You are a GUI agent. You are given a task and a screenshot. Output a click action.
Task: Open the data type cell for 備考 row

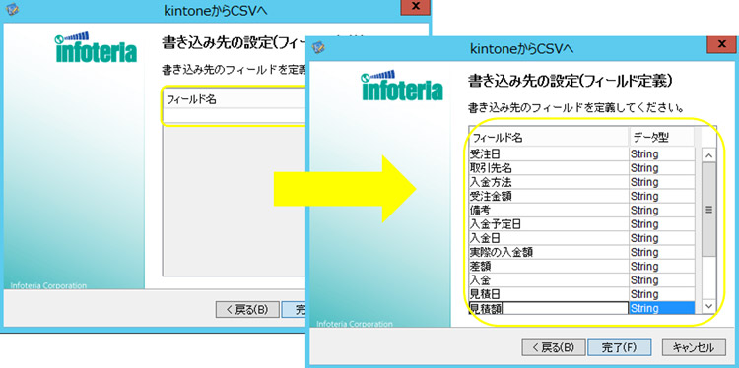(x=661, y=210)
